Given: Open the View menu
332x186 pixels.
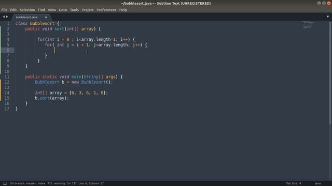Looking at the screenshot, I should click(x=52, y=10).
